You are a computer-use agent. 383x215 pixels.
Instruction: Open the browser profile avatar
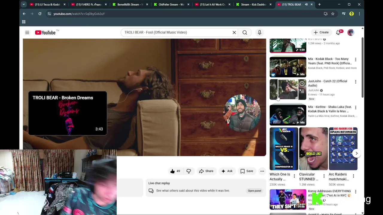point(352,14)
